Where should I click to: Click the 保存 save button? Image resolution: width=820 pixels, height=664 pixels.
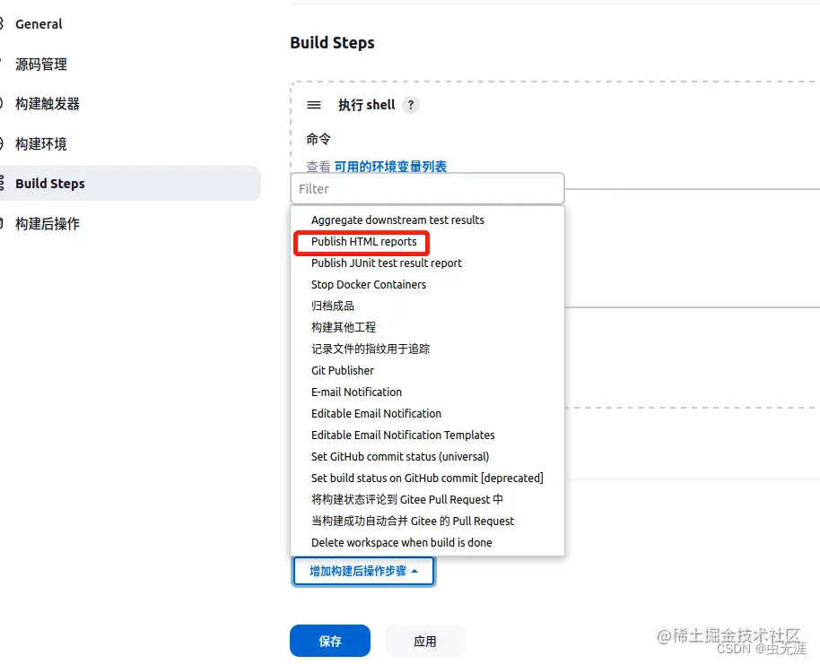click(330, 641)
